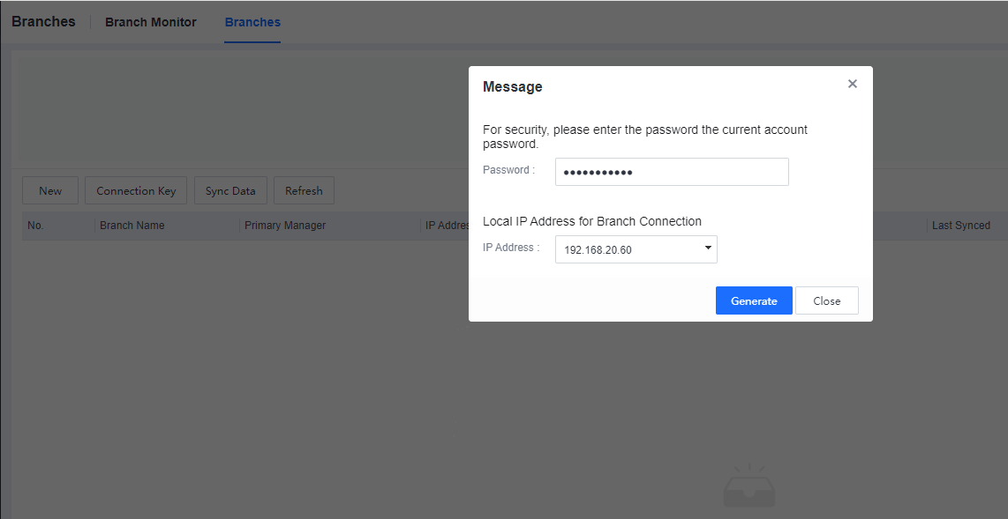Focus the Password input field
1008x519 pixels.
[671, 172]
